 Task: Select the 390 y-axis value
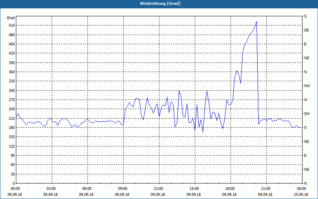click(12, 63)
